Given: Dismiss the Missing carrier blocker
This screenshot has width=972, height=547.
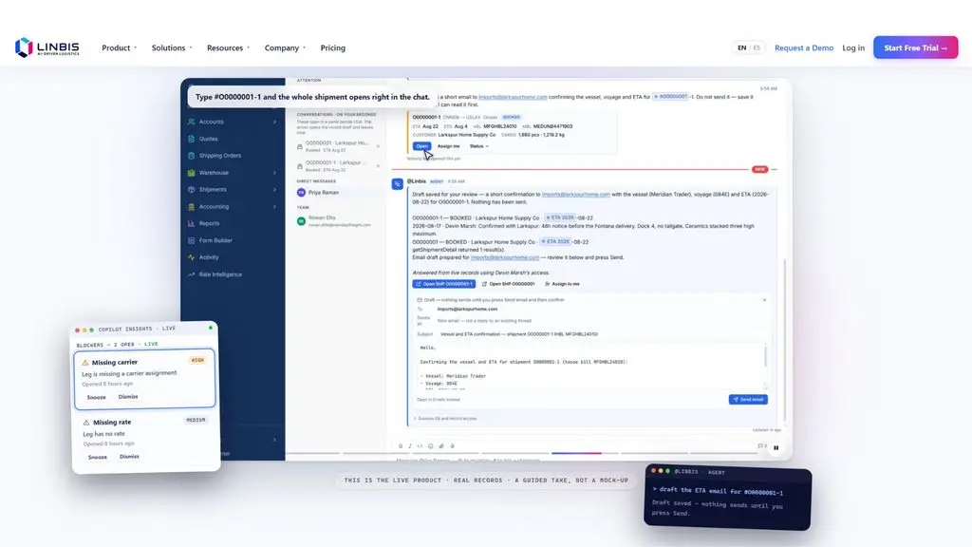Looking at the screenshot, I should pos(128,396).
